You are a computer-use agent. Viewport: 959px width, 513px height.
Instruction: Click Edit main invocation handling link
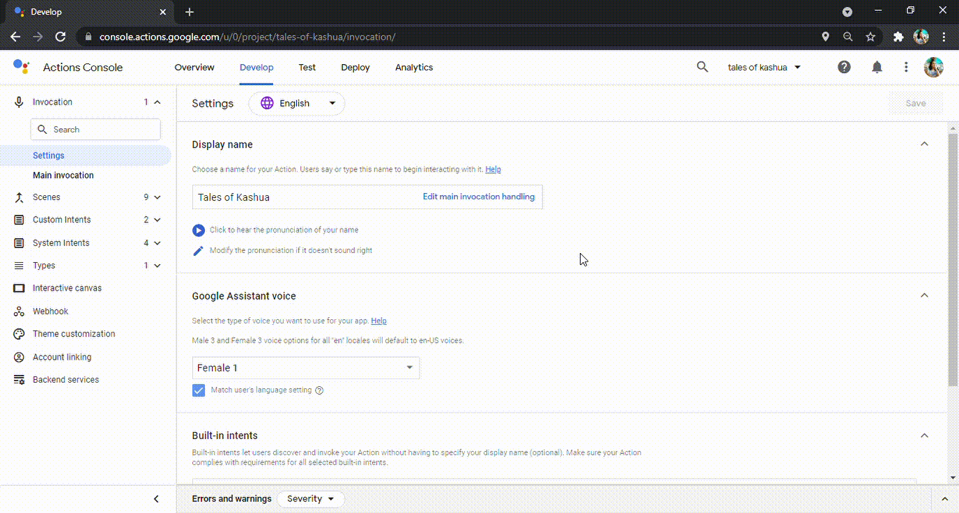pyautogui.click(x=479, y=197)
